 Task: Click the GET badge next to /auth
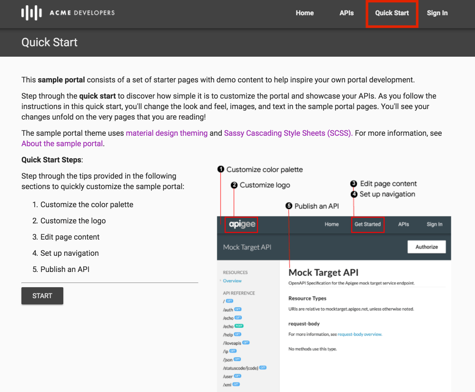(238, 309)
